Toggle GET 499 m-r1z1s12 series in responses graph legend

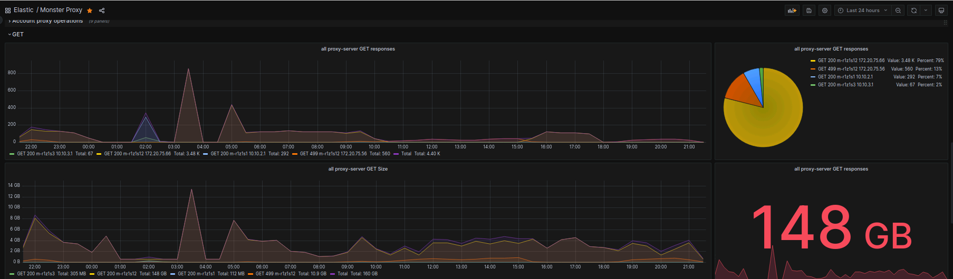click(x=333, y=154)
